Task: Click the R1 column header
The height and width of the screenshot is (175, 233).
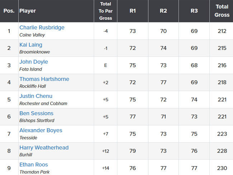Action: [x=133, y=11]
